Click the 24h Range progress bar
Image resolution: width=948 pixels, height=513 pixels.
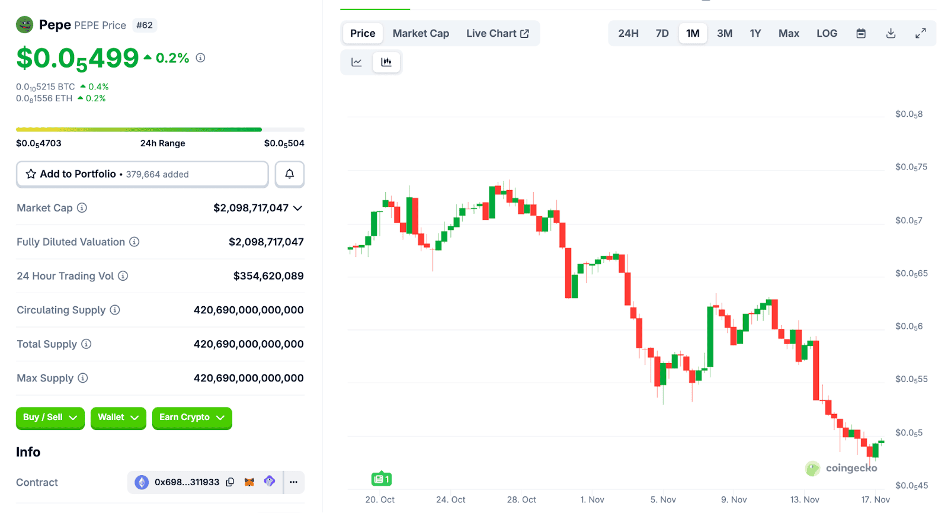160,129
